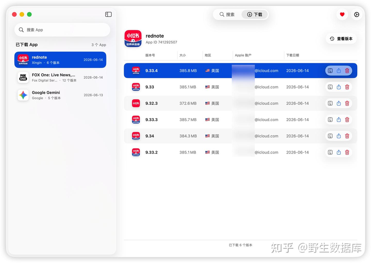Share version 9.33 of rednote
371x263 pixels.
[339, 87]
